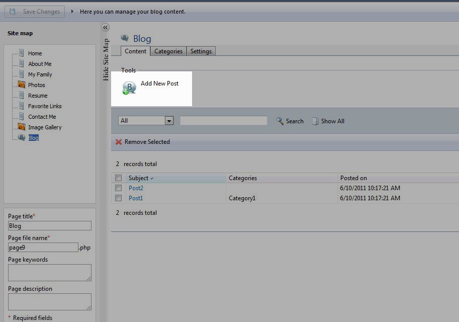Click the Image Gallery icon in site map
The image size is (459, 322).
(22, 127)
